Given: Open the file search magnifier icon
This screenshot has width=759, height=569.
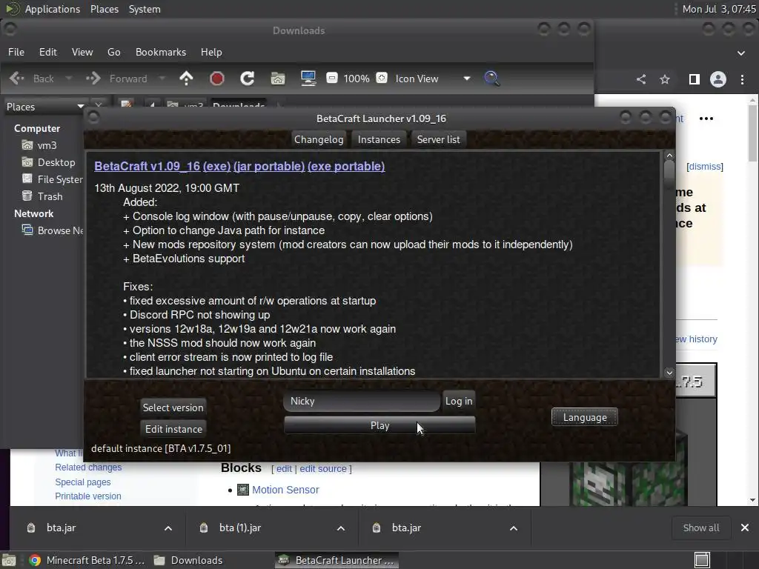Looking at the screenshot, I should pos(492,79).
